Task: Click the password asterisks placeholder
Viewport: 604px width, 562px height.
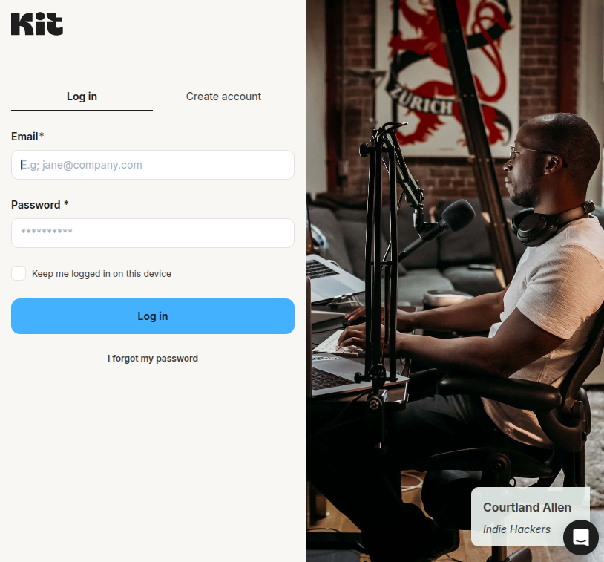Action: tap(47, 232)
